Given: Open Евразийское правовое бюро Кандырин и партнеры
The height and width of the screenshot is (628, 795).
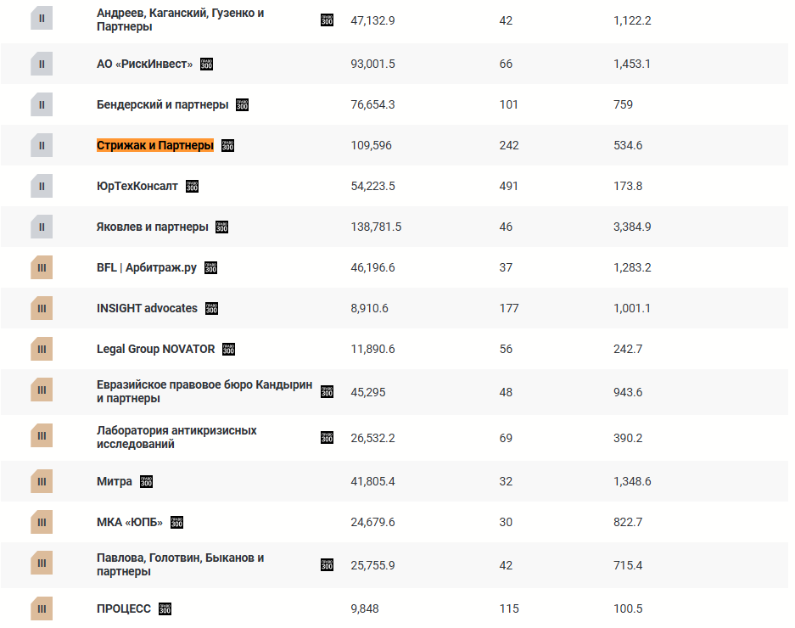Looking at the screenshot, I should 204,391.
